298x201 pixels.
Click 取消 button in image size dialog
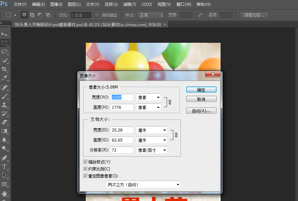[201, 99]
